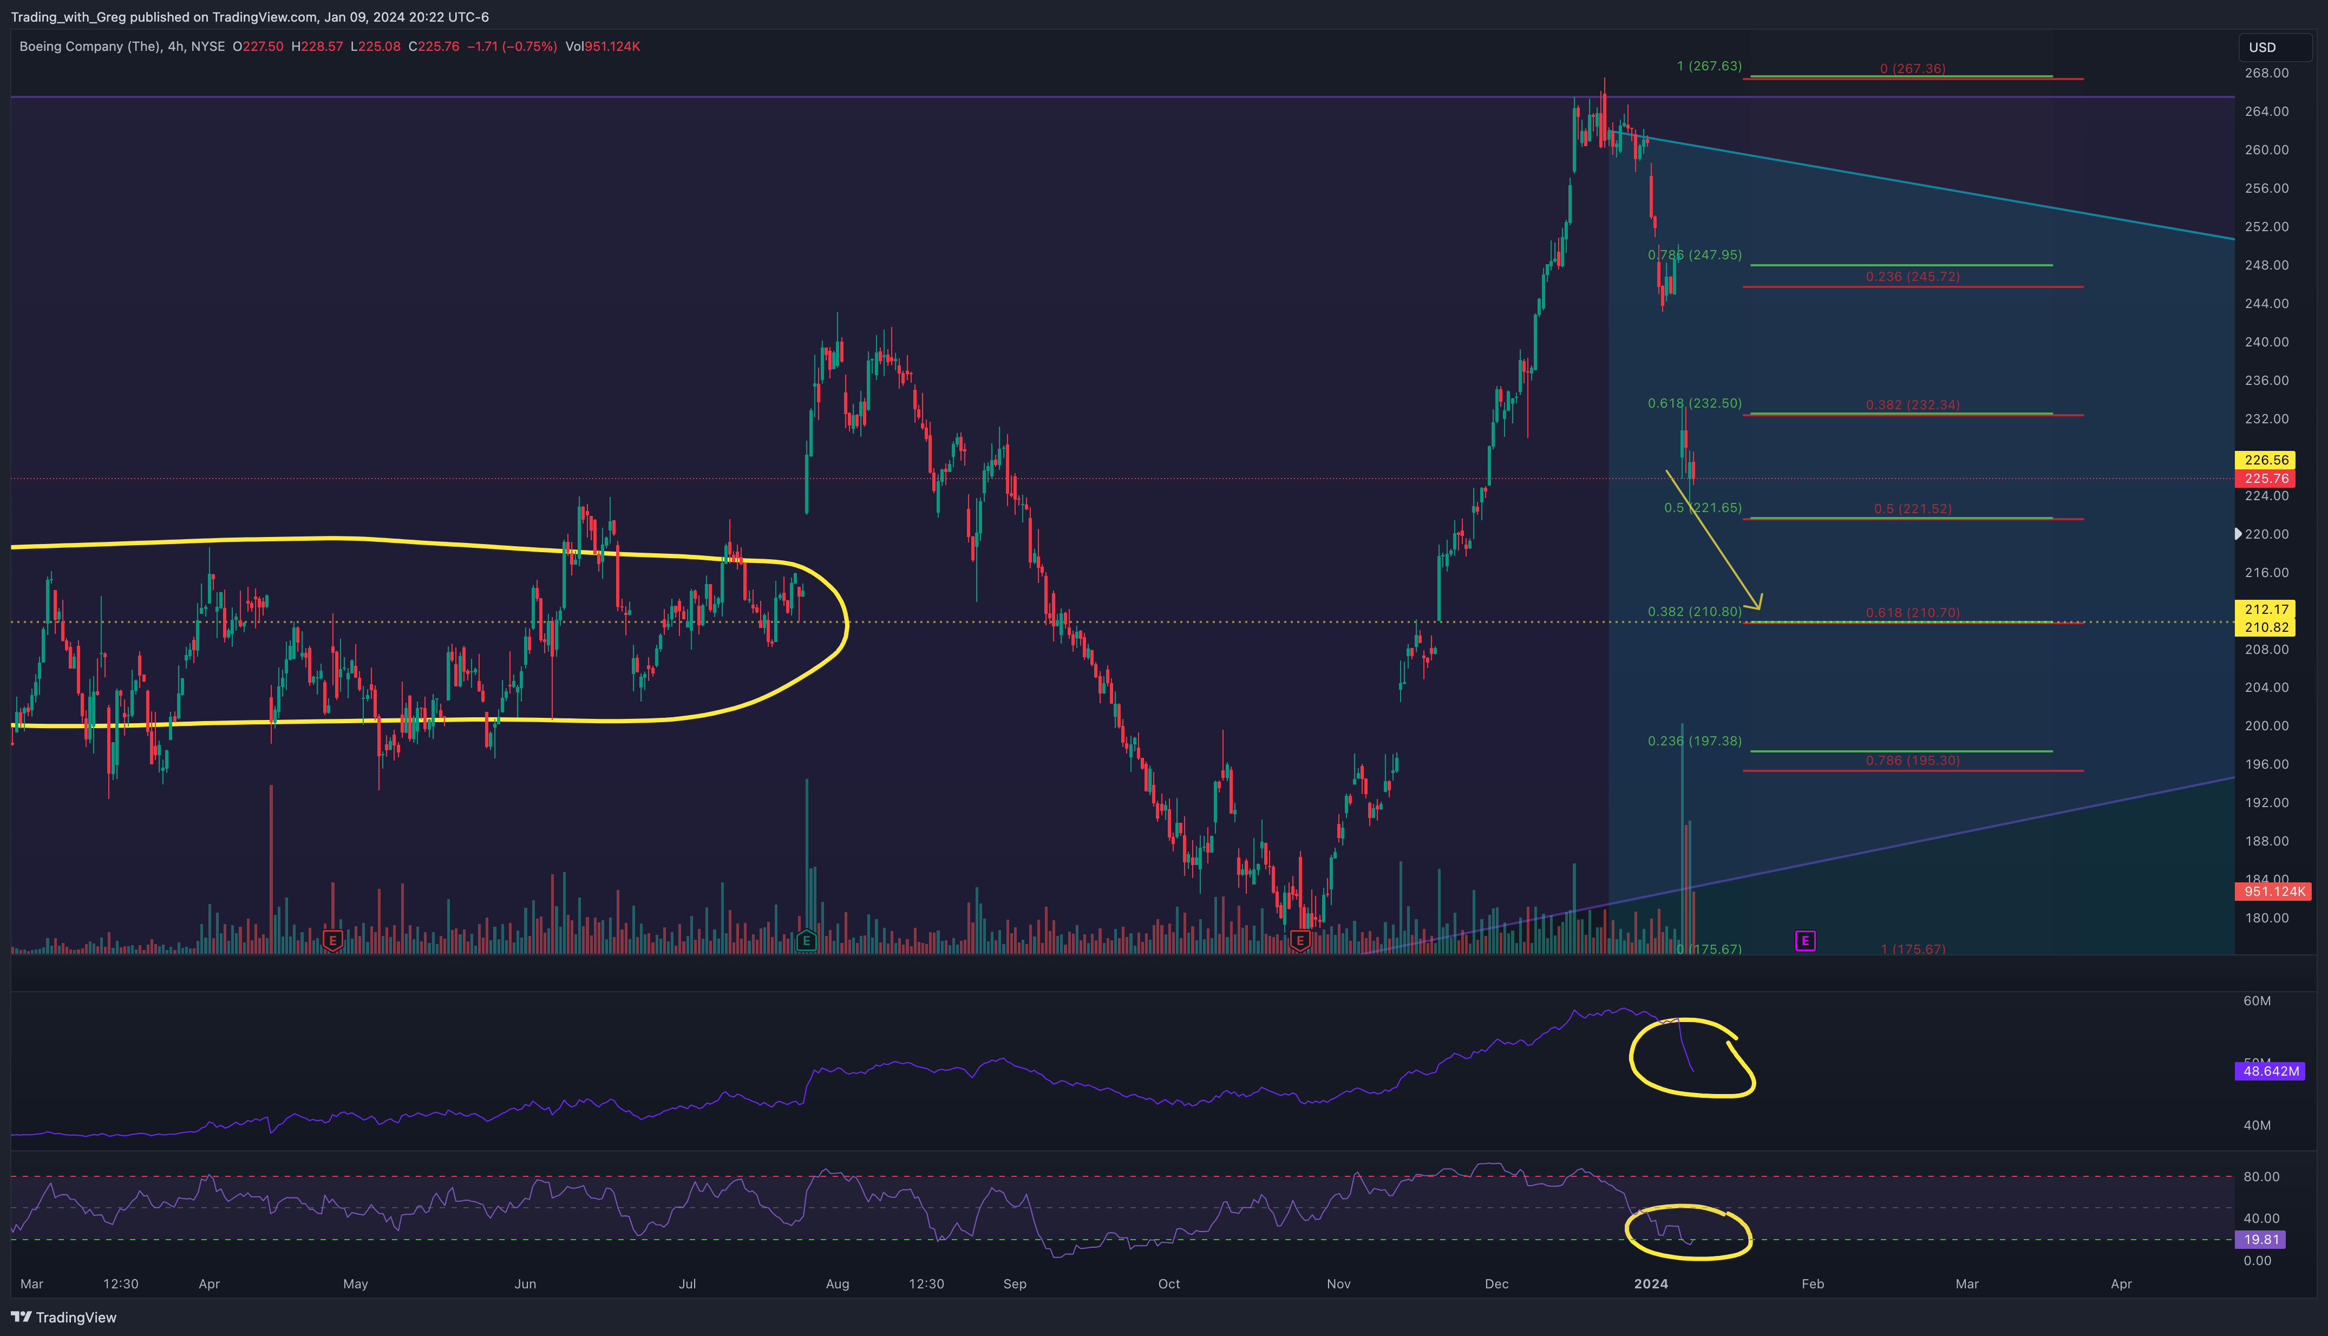The width and height of the screenshot is (2328, 1336).
Task: Click the 40M indicator axis label
Action: coord(2257,1125)
